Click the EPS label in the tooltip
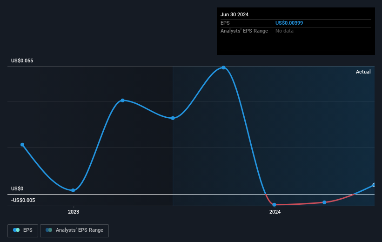Viewport: 382px width, 242px height. [x=225, y=23]
